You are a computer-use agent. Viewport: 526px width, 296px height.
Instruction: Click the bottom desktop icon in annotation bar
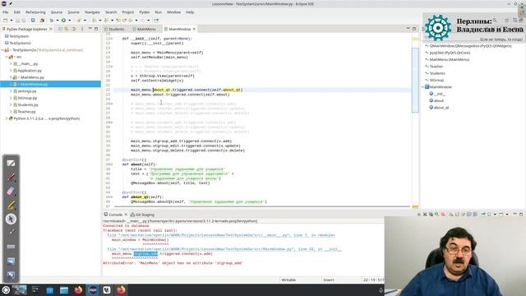coord(11,275)
